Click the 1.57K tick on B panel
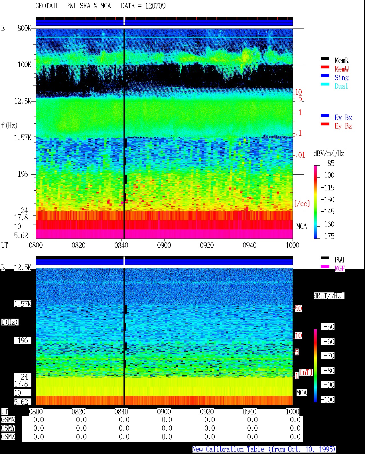Screen dimensions: 365x454 tap(23, 304)
